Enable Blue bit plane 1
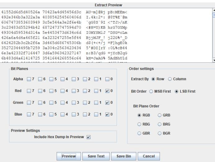 click(96, 114)
